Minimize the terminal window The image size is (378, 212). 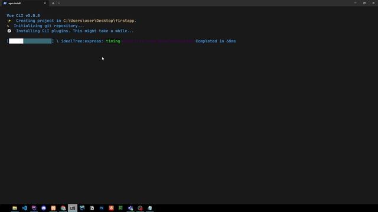(x=356, y=3)
